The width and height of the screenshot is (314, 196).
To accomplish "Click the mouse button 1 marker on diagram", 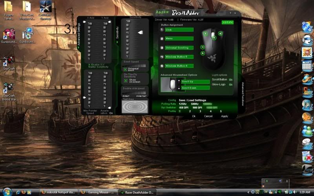I will pos(205,34).
